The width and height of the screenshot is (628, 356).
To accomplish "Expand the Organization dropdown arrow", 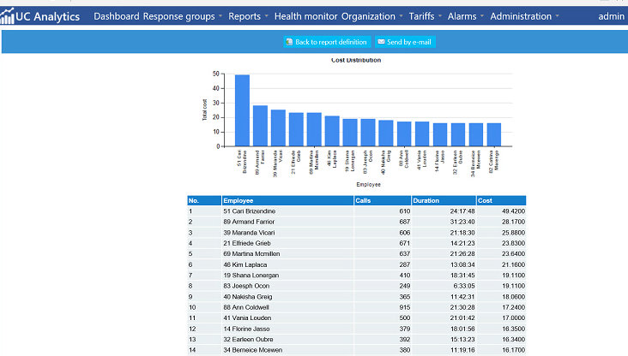I will point(401,16).
